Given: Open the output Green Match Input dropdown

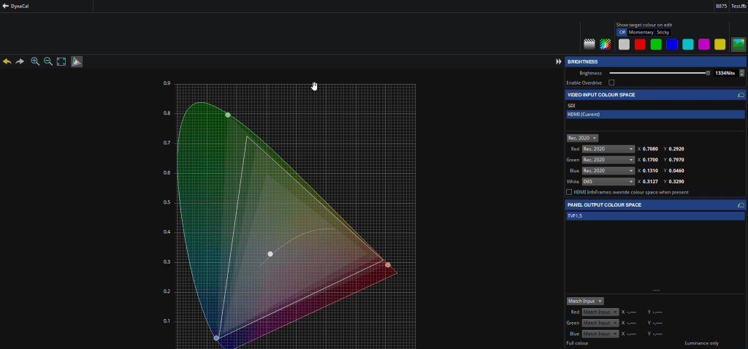Looking at the screenshot, I should click(600, 323).
